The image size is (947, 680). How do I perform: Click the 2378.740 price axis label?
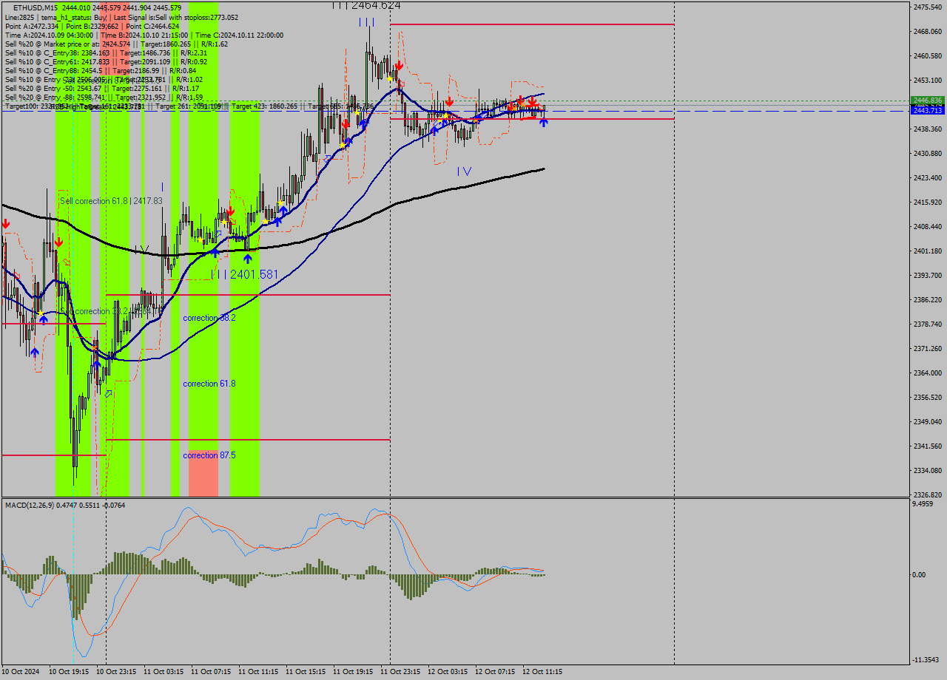click(928, 324)
